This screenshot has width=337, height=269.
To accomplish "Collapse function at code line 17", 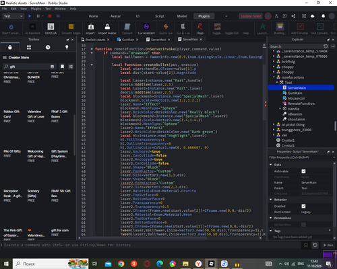I will click(x=92, y=49).
